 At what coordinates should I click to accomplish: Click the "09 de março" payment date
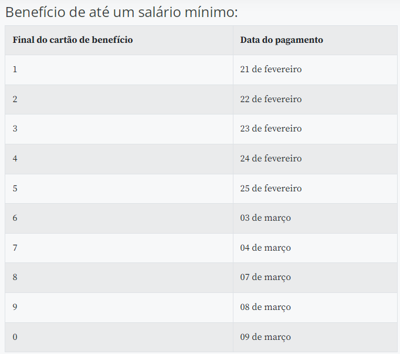coord(265,337)
